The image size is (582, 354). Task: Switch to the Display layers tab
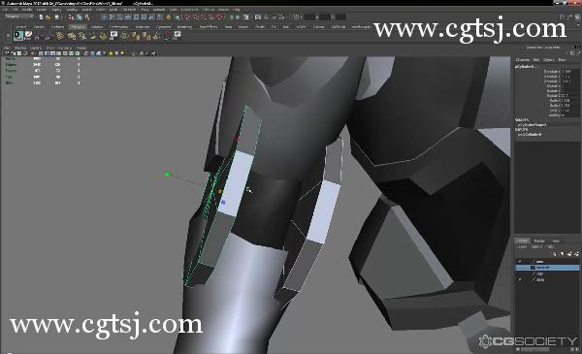[523, 241]
